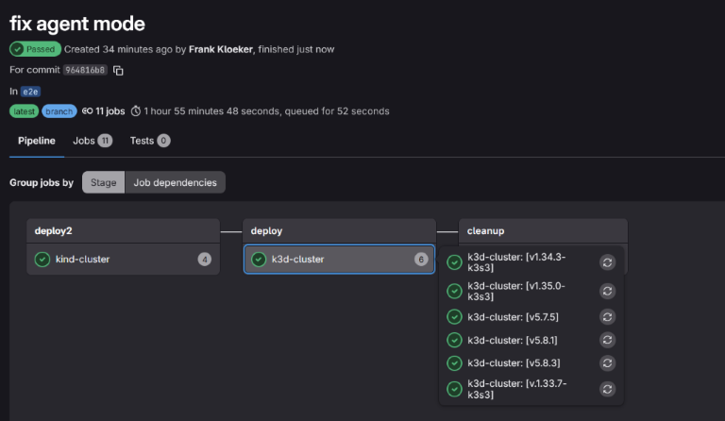This screenshot has width=725, height=421.
Task: Retry the k3d-cluster v1.35.0-k3s3 job
Action: click(608, 291)
